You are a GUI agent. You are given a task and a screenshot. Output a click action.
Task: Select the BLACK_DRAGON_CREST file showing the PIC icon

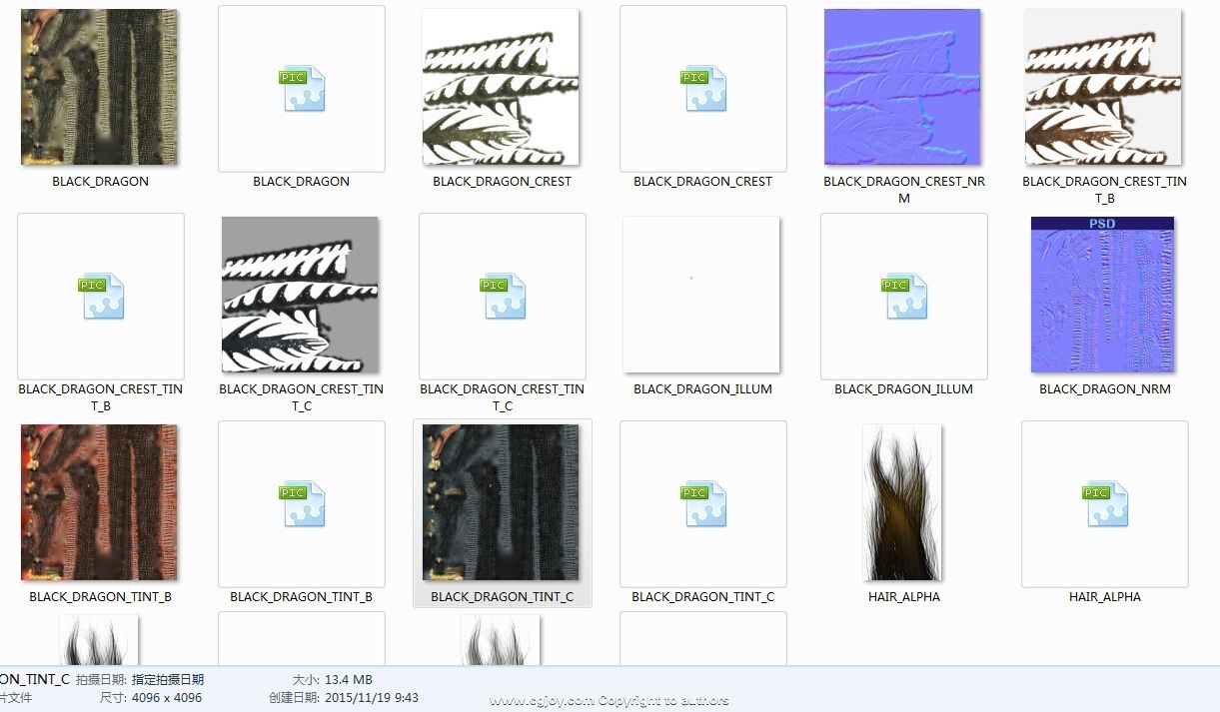coord(703,89)
